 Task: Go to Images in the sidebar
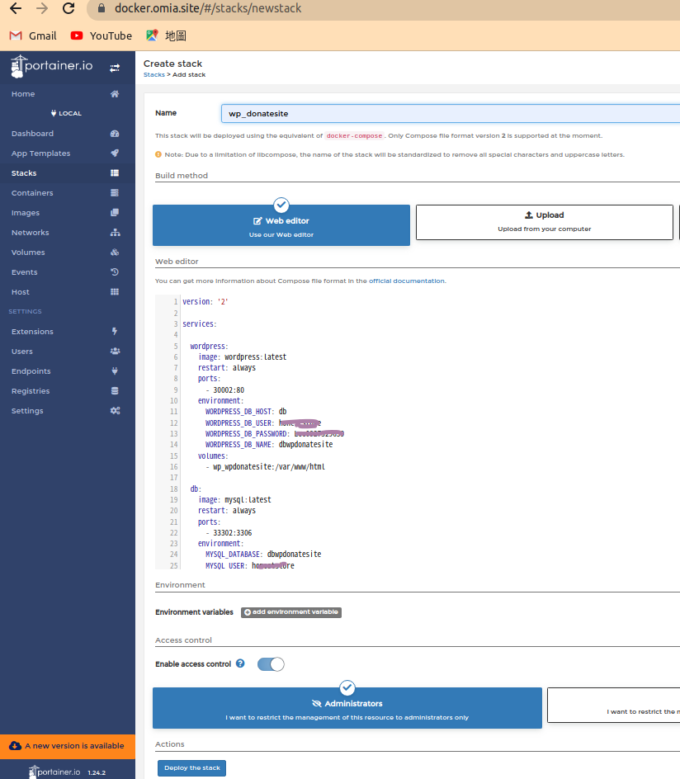pos(26,213)
